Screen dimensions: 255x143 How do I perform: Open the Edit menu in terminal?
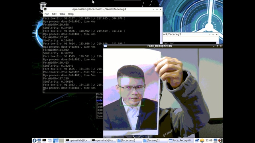click(x=54, y=14)
